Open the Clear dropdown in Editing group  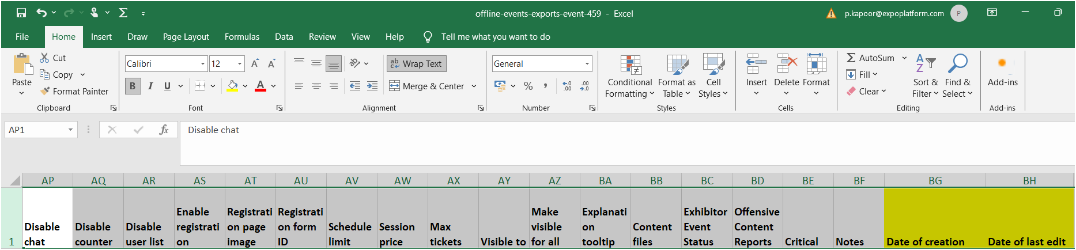[x=866, y=91]
